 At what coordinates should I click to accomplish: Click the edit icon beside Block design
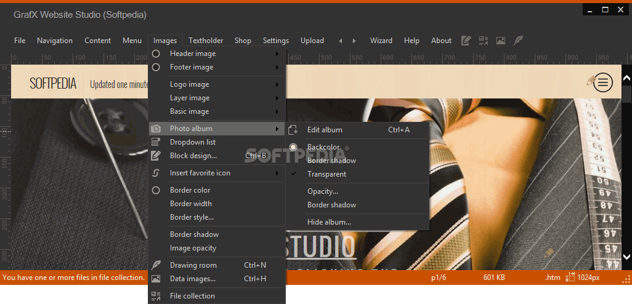point(156,156)
